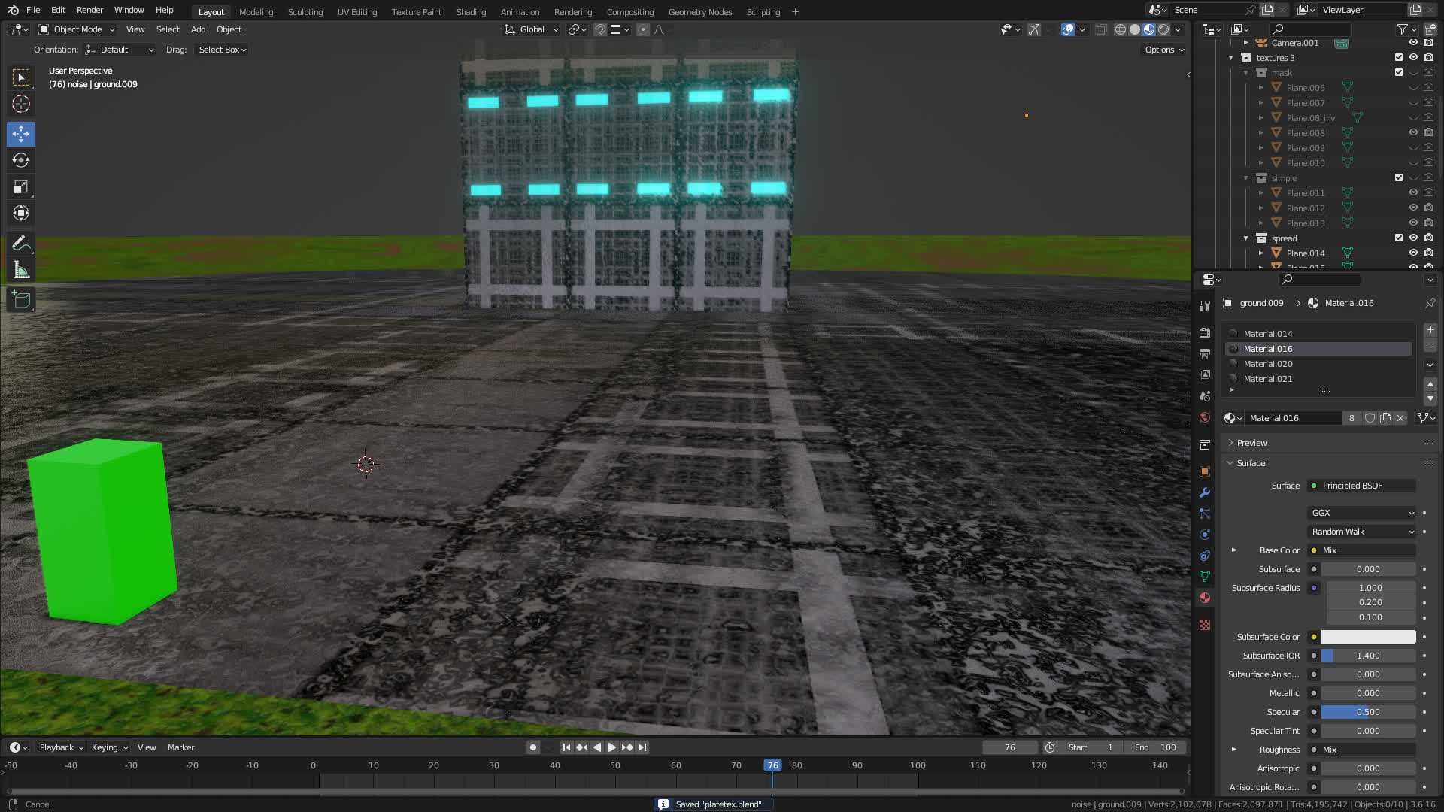Click the Options button in the viewport header
The height and width of the screenshot is (812, 1444).
[1163, 50]
